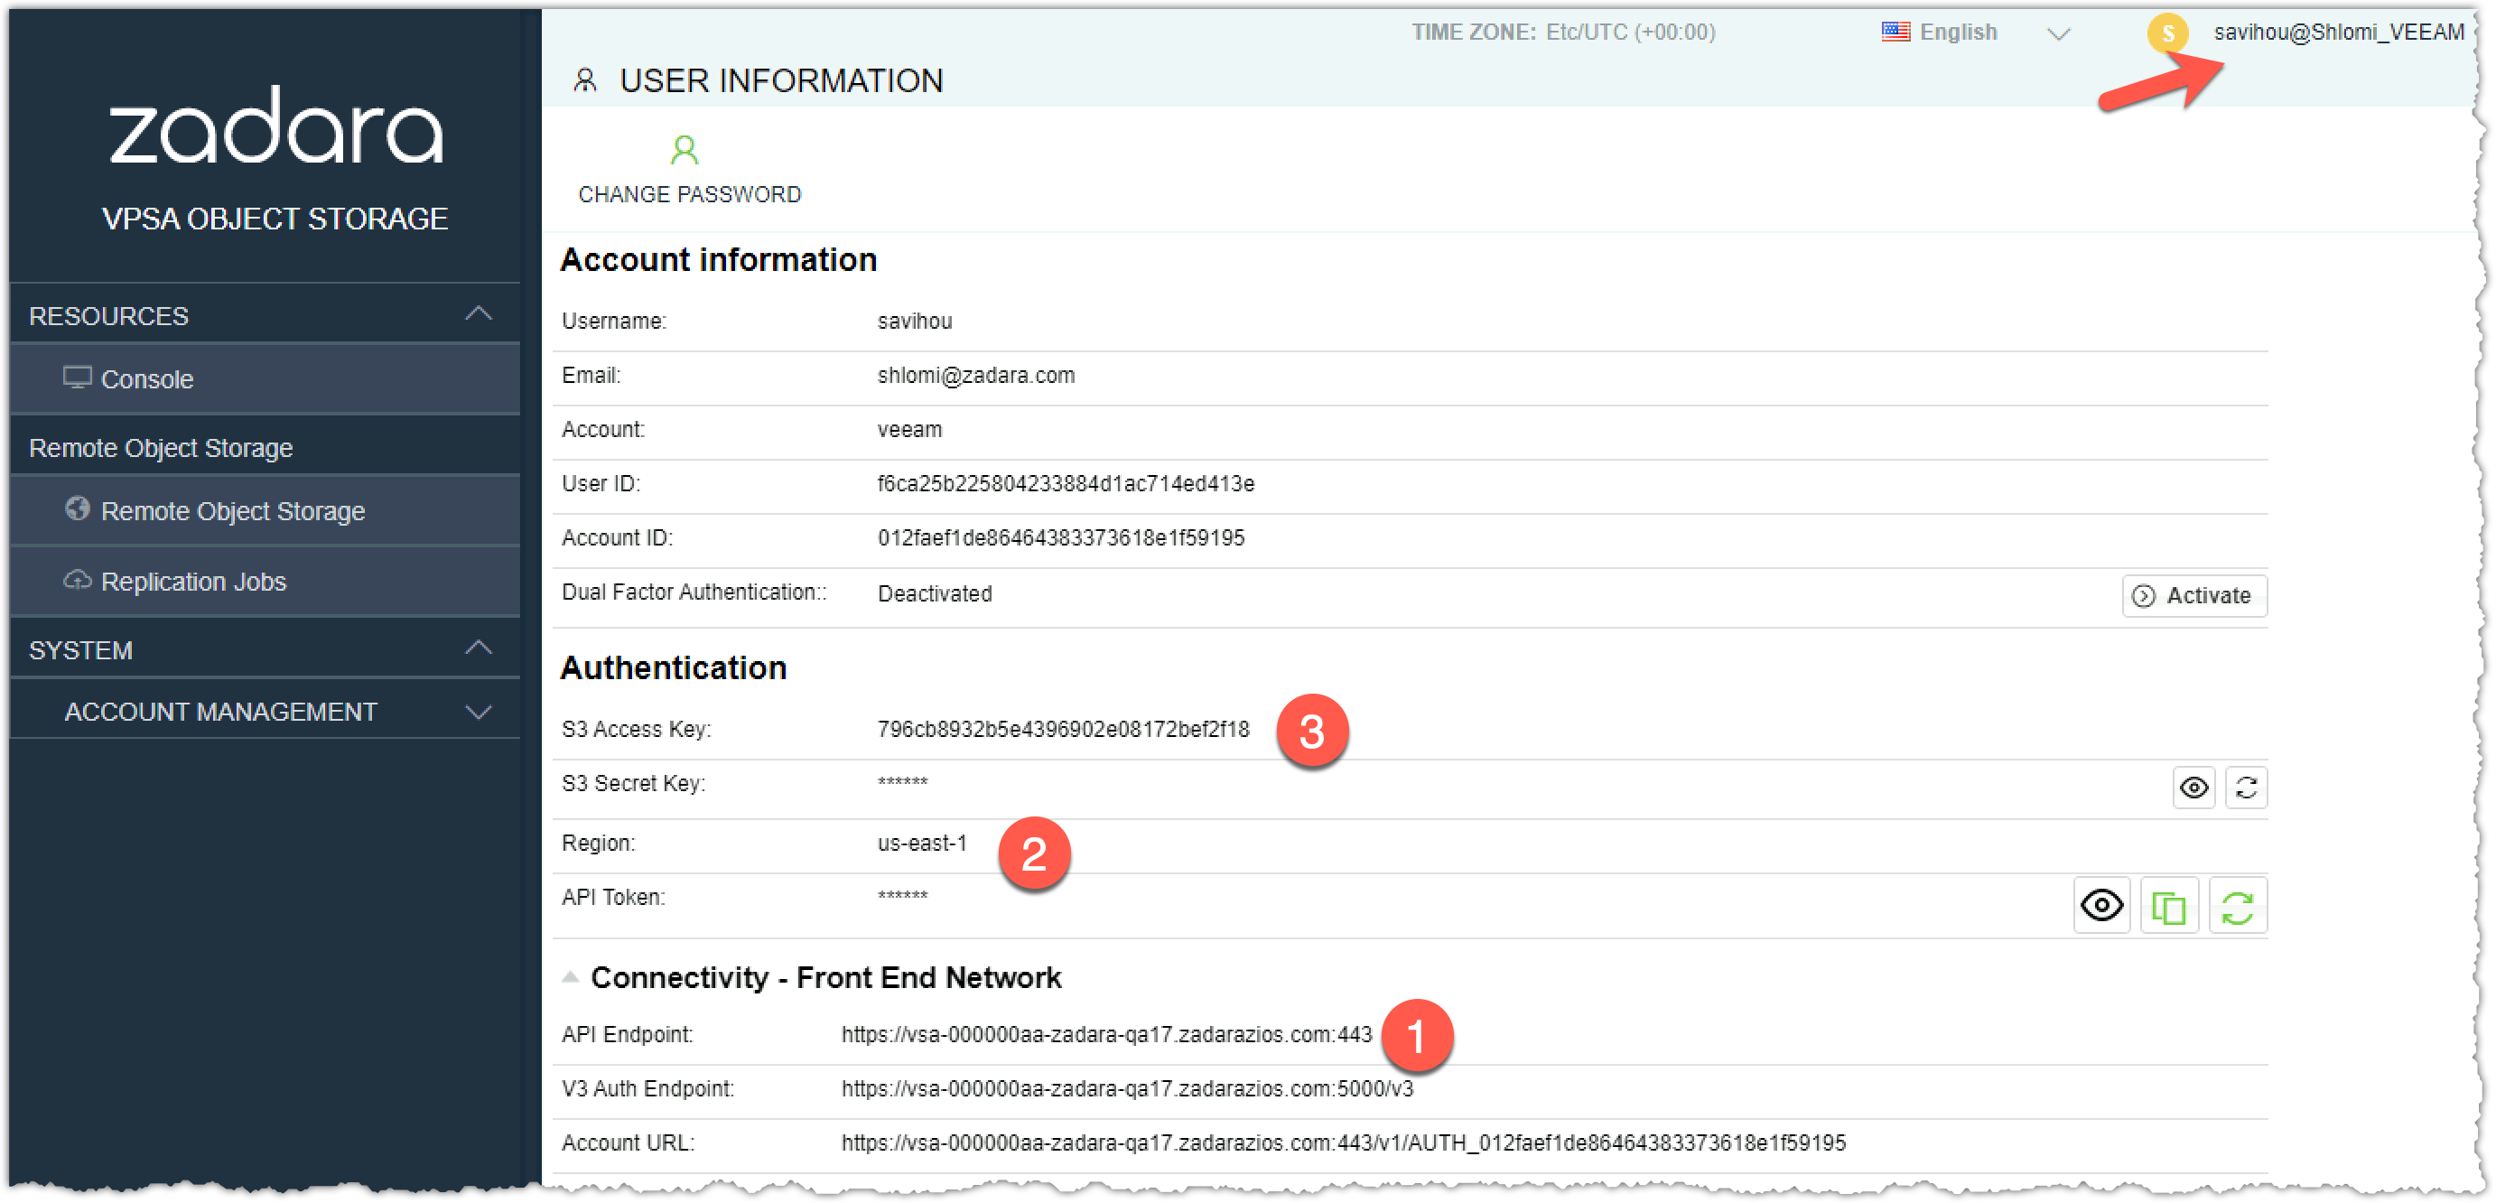Click the Account information heading
The height and width of the screenshot is (1203, 2496).
click(718, 260)
